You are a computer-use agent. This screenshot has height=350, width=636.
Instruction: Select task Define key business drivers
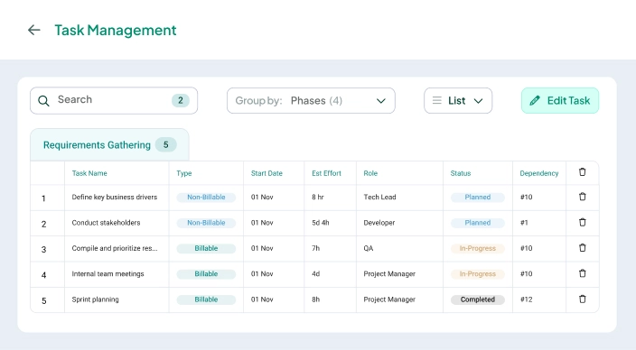(115, 198)
